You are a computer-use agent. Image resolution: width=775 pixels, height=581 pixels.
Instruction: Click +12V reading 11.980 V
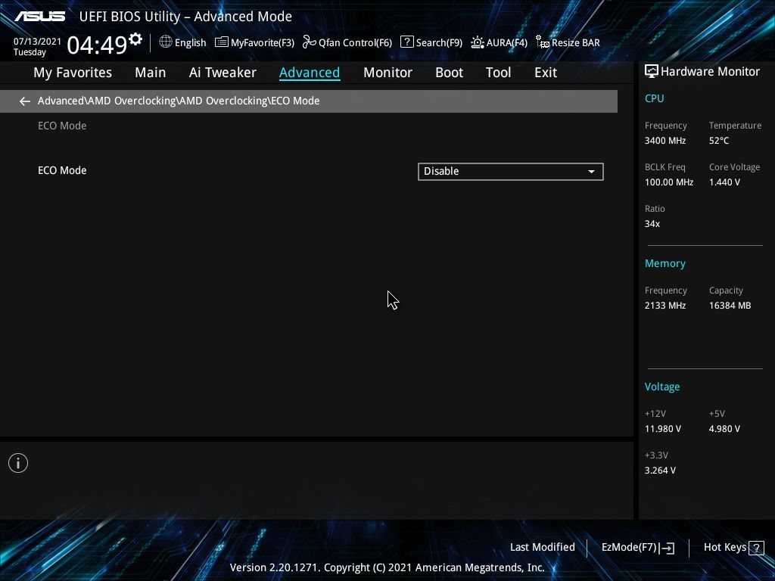[663, 429]
